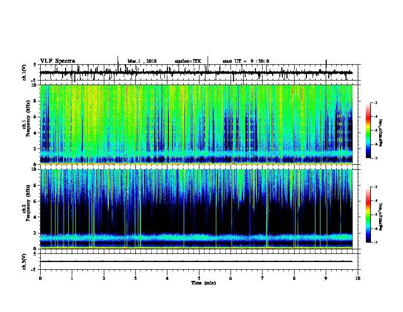Image resolution: width=403 pixels, height=312 pixels.
Task: Click the -3 label on ch.1 colorbar
Action: point(375,102)
